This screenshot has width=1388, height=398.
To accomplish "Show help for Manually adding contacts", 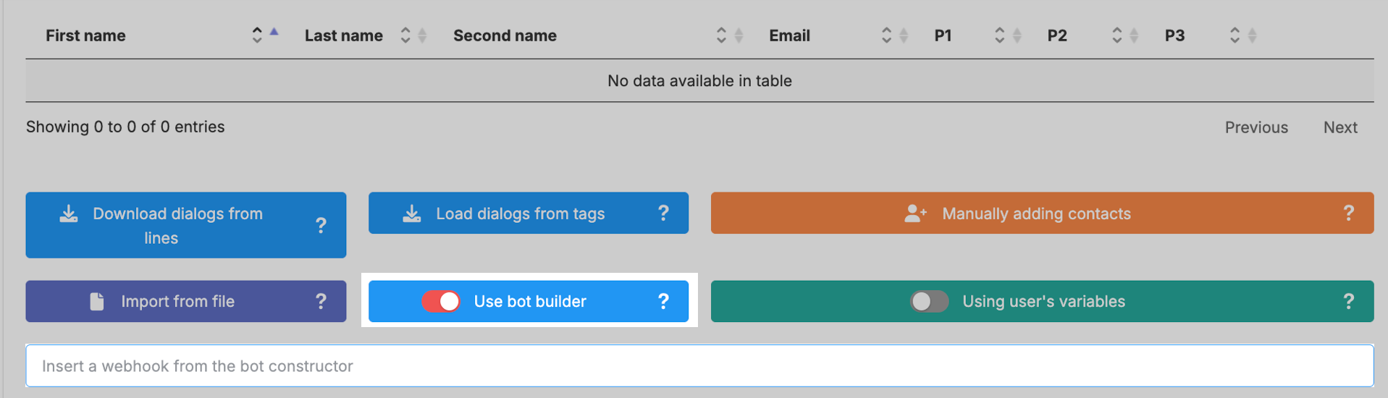I will point(1348,213).
